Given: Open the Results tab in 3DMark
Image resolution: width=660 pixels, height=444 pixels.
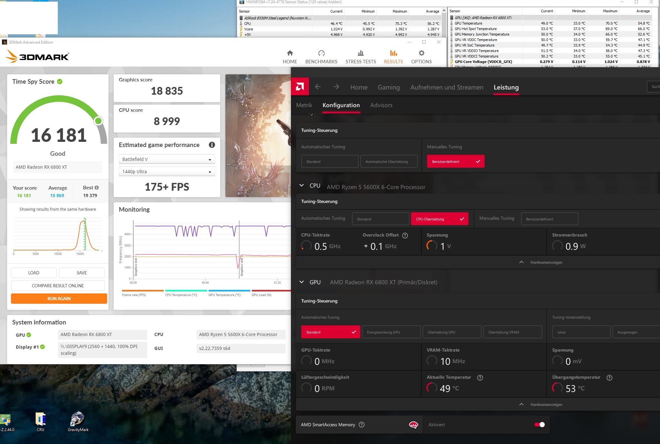Looking at the screenshot, I should point(393,57).
